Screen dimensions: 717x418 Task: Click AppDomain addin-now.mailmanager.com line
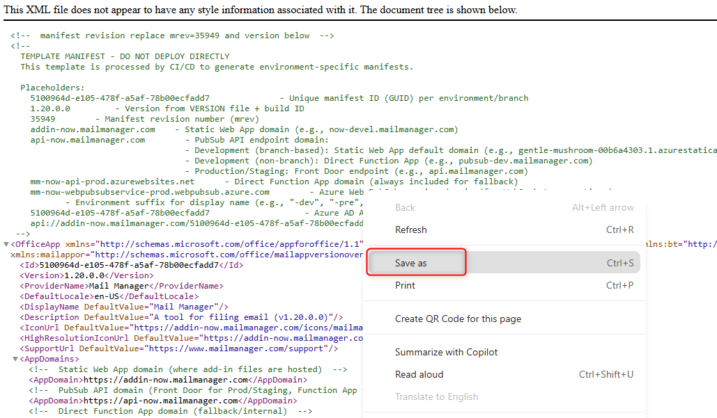[x=169, y=380]
